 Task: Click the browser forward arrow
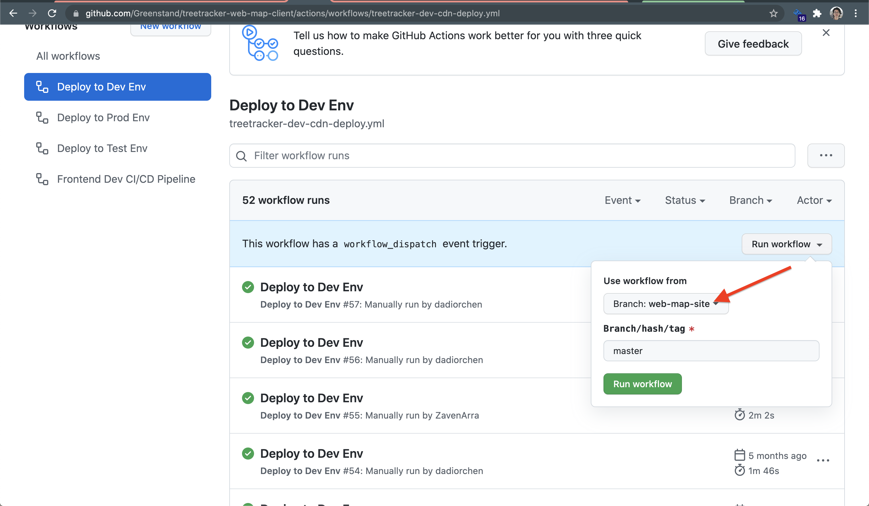point(32,13)
